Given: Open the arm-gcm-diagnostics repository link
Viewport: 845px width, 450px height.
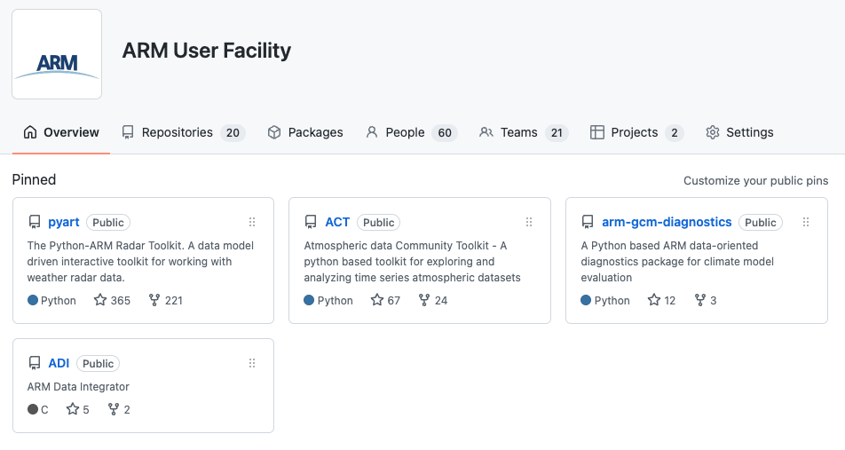Looking at the screenshot, I should (667, 222).
